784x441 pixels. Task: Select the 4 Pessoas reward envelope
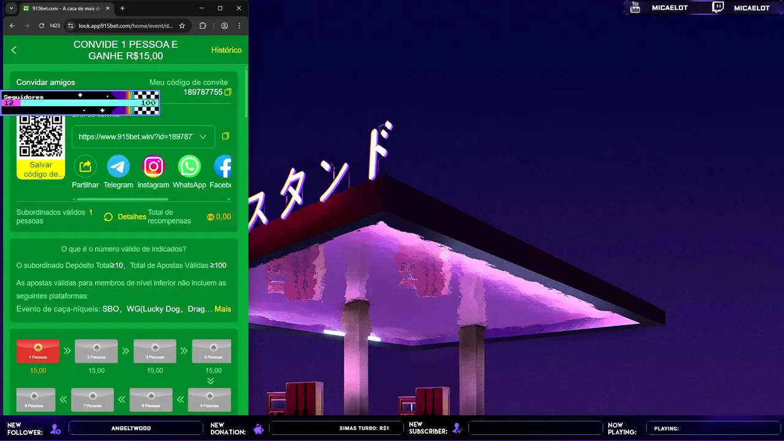211,351
